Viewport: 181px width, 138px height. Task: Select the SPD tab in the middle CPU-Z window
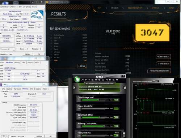tap(24, 62)
